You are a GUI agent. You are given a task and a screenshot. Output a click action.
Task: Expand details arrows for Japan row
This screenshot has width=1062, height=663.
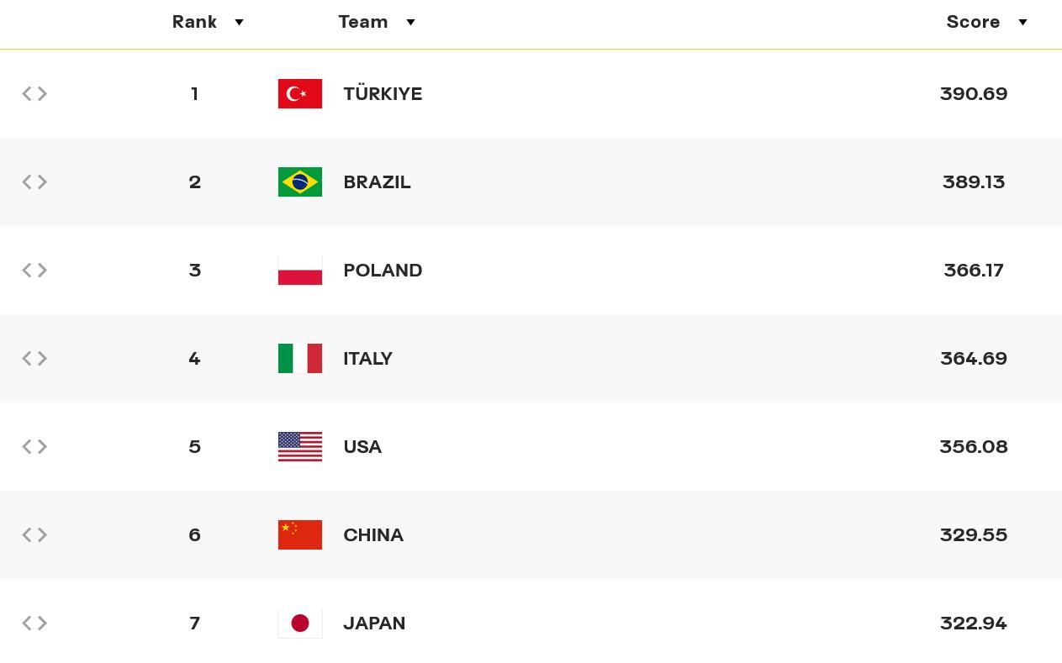[x=34, y=623]
